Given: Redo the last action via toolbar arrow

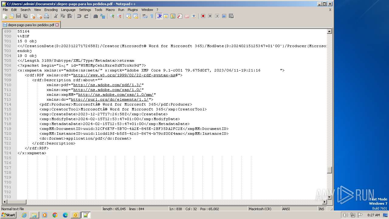Looking at the screenshot, I should pos(86,16).
